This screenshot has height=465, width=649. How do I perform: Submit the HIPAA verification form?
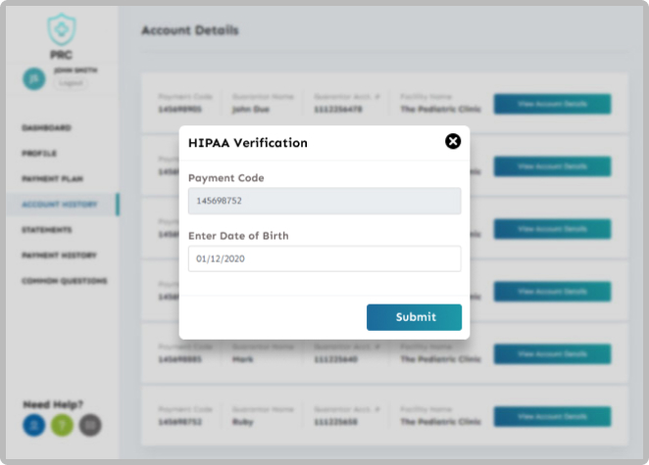(x=414, y=317)
